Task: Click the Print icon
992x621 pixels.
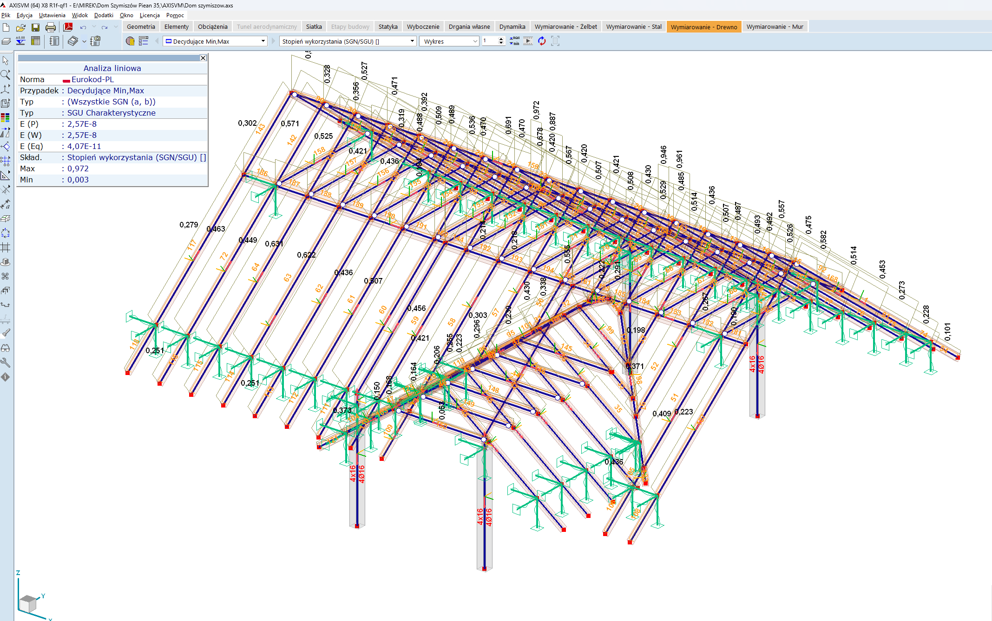Action: click(x=51, y=27)
